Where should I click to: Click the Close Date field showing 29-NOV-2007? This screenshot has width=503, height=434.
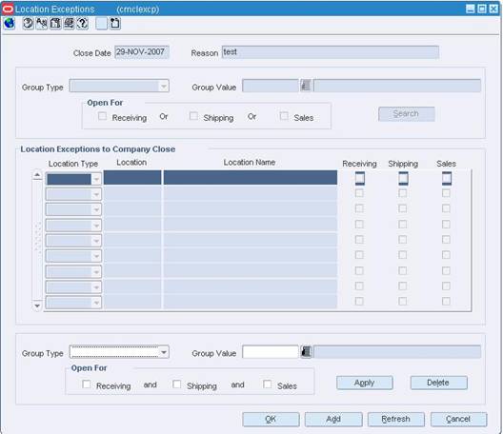pos(142,52)
